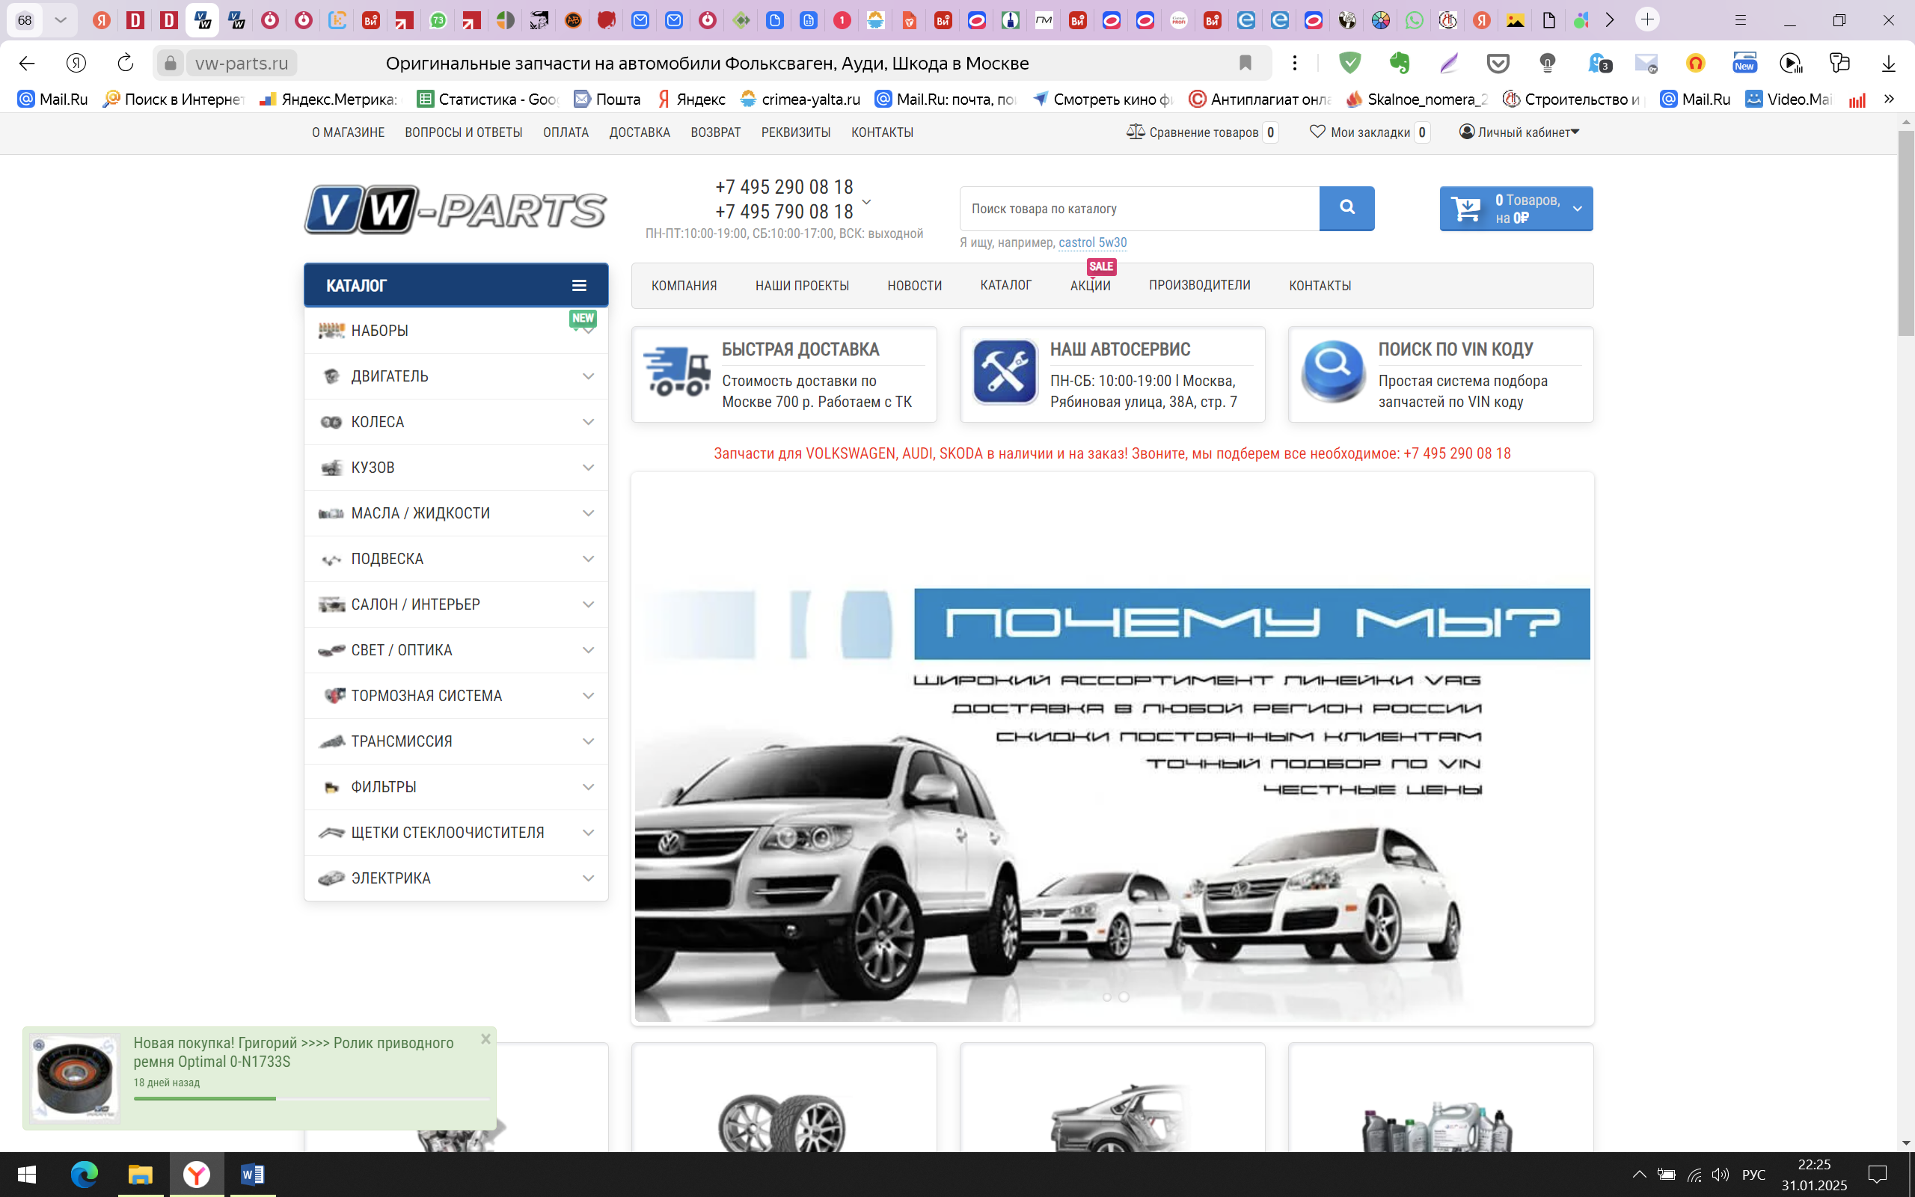Image resolution: width=1915 pixels, height=1197 pixels.
Task: Click the VIN search magnifier image
Action: (x=1332, y=372)
